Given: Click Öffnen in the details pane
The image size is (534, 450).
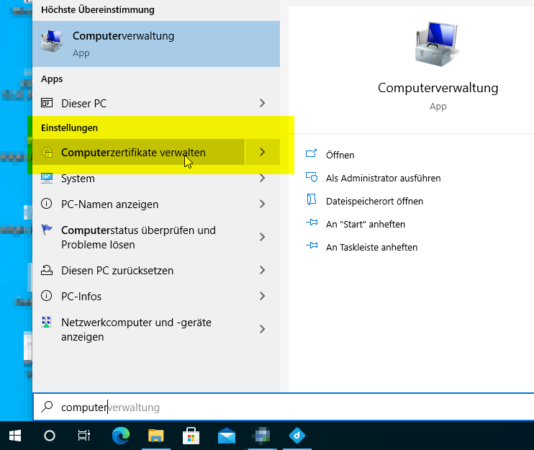Looking at the screenshot, I should [x=340, y=155].
